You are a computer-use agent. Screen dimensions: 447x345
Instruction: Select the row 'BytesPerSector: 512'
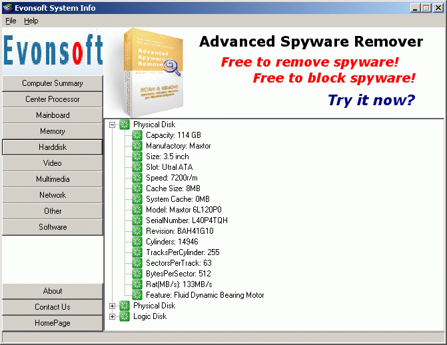pos(179,274)
